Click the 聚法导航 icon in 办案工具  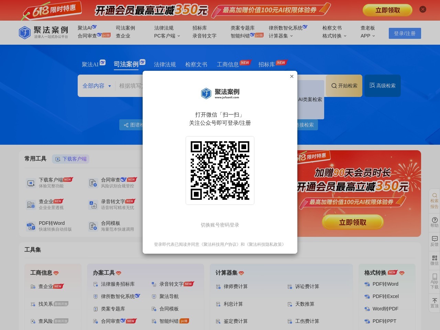tap(154, 297)
